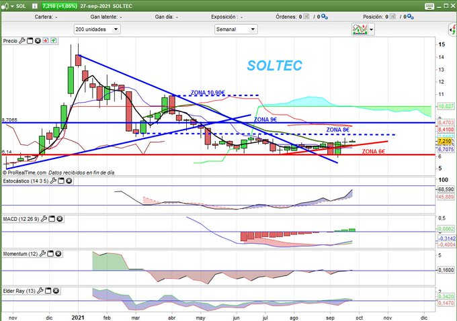The image size is (457, 321).
Task: Click the Gan día field
Action: pyautogui.click(x=167, y=17)
